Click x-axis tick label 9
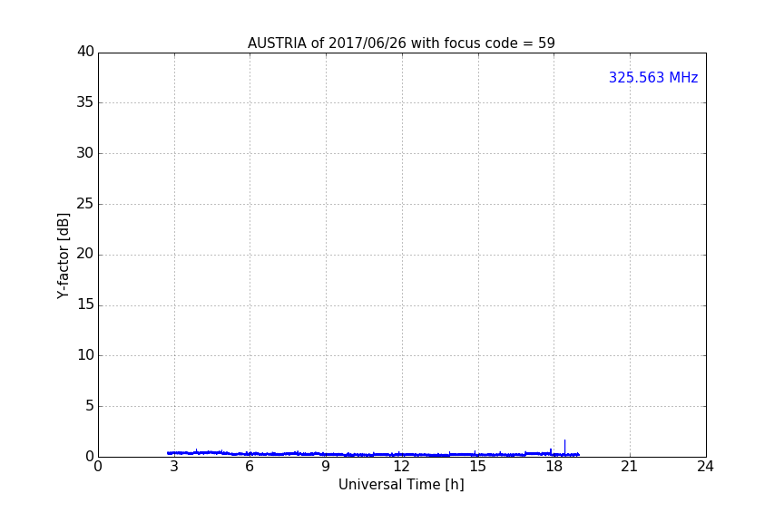This screenshot has height=522, width=784. (x=326, y=467)
